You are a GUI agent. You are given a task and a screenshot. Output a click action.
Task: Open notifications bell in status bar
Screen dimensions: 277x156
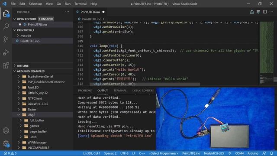[x=271, y=153]
